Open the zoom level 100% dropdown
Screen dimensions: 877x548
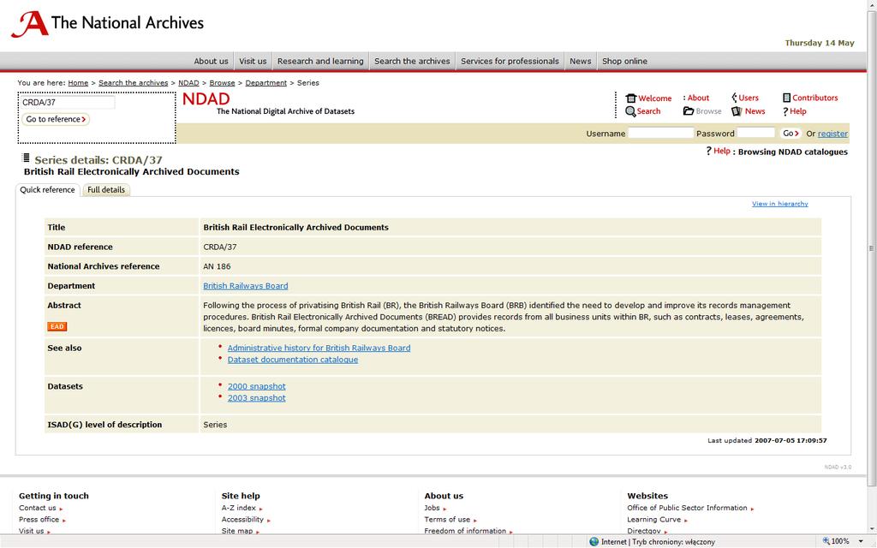pyautogui.click(x=861, y=541)
